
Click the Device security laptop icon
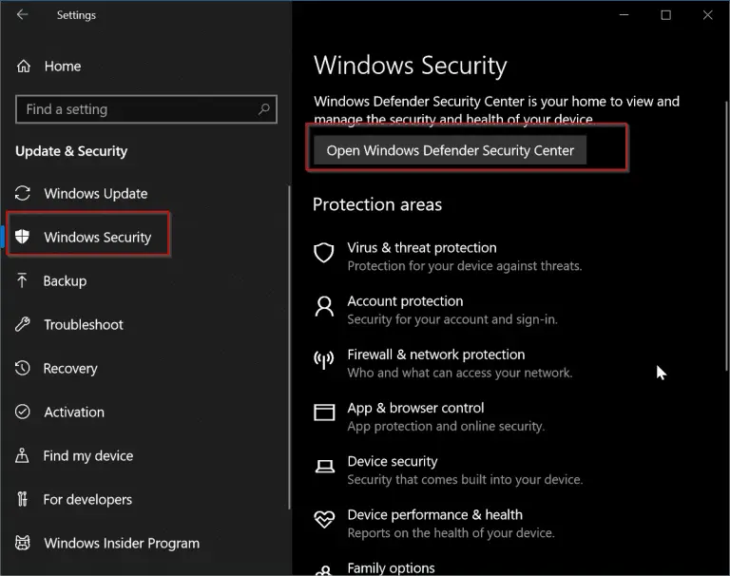pyautogui.click(x=324, y=466)
